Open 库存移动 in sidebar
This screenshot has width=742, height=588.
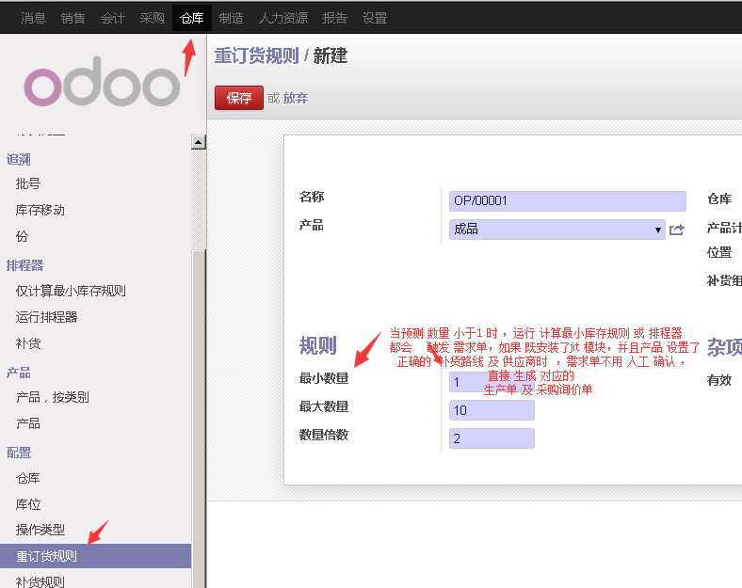[40, 210]
